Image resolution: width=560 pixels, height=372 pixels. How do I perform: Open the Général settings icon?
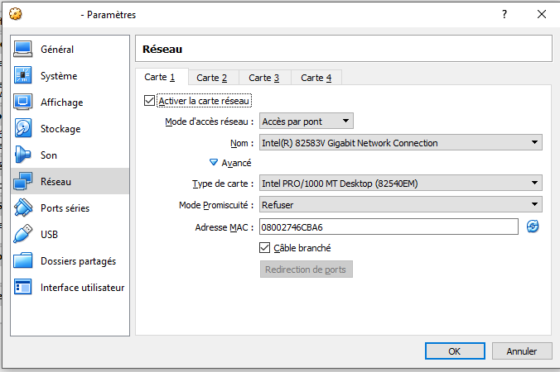(23, 50)
